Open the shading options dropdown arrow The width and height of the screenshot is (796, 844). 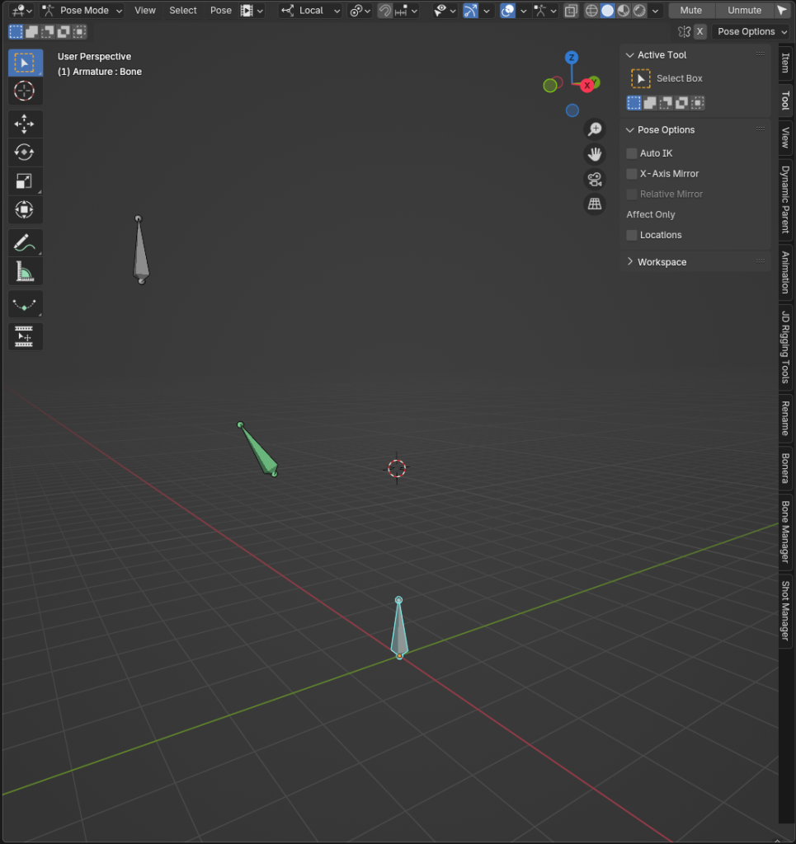coord(656,10)
